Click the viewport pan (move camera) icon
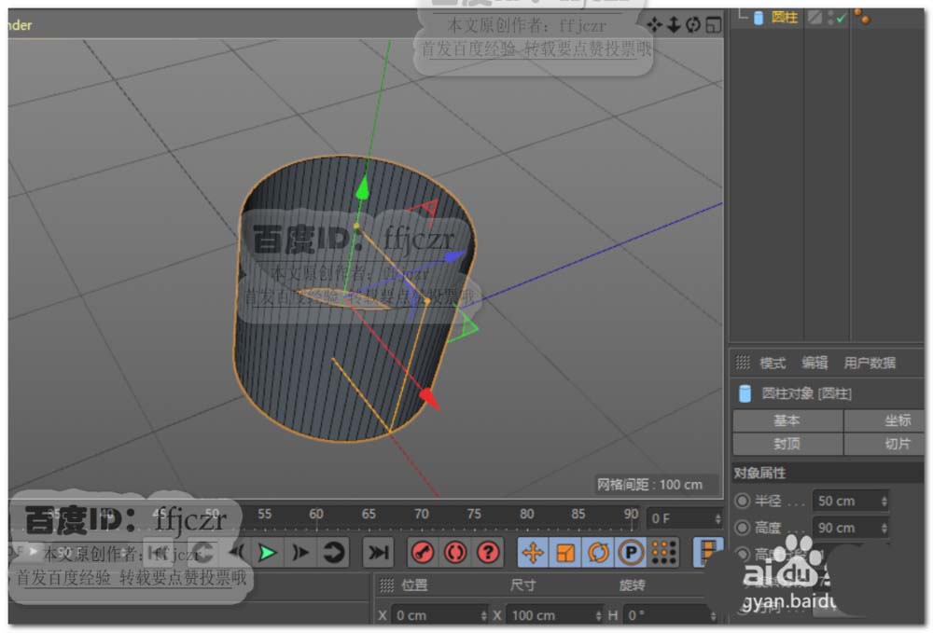 point(654,24)
